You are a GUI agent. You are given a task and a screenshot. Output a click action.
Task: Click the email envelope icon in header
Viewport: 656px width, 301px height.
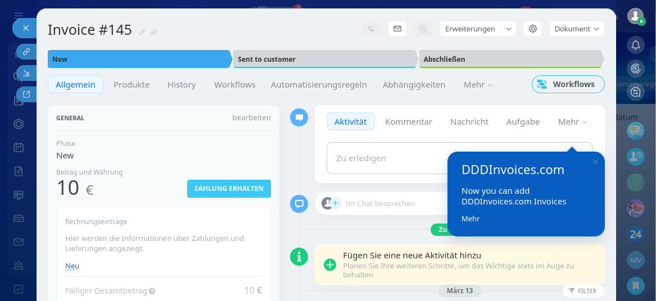pos(397,29)
